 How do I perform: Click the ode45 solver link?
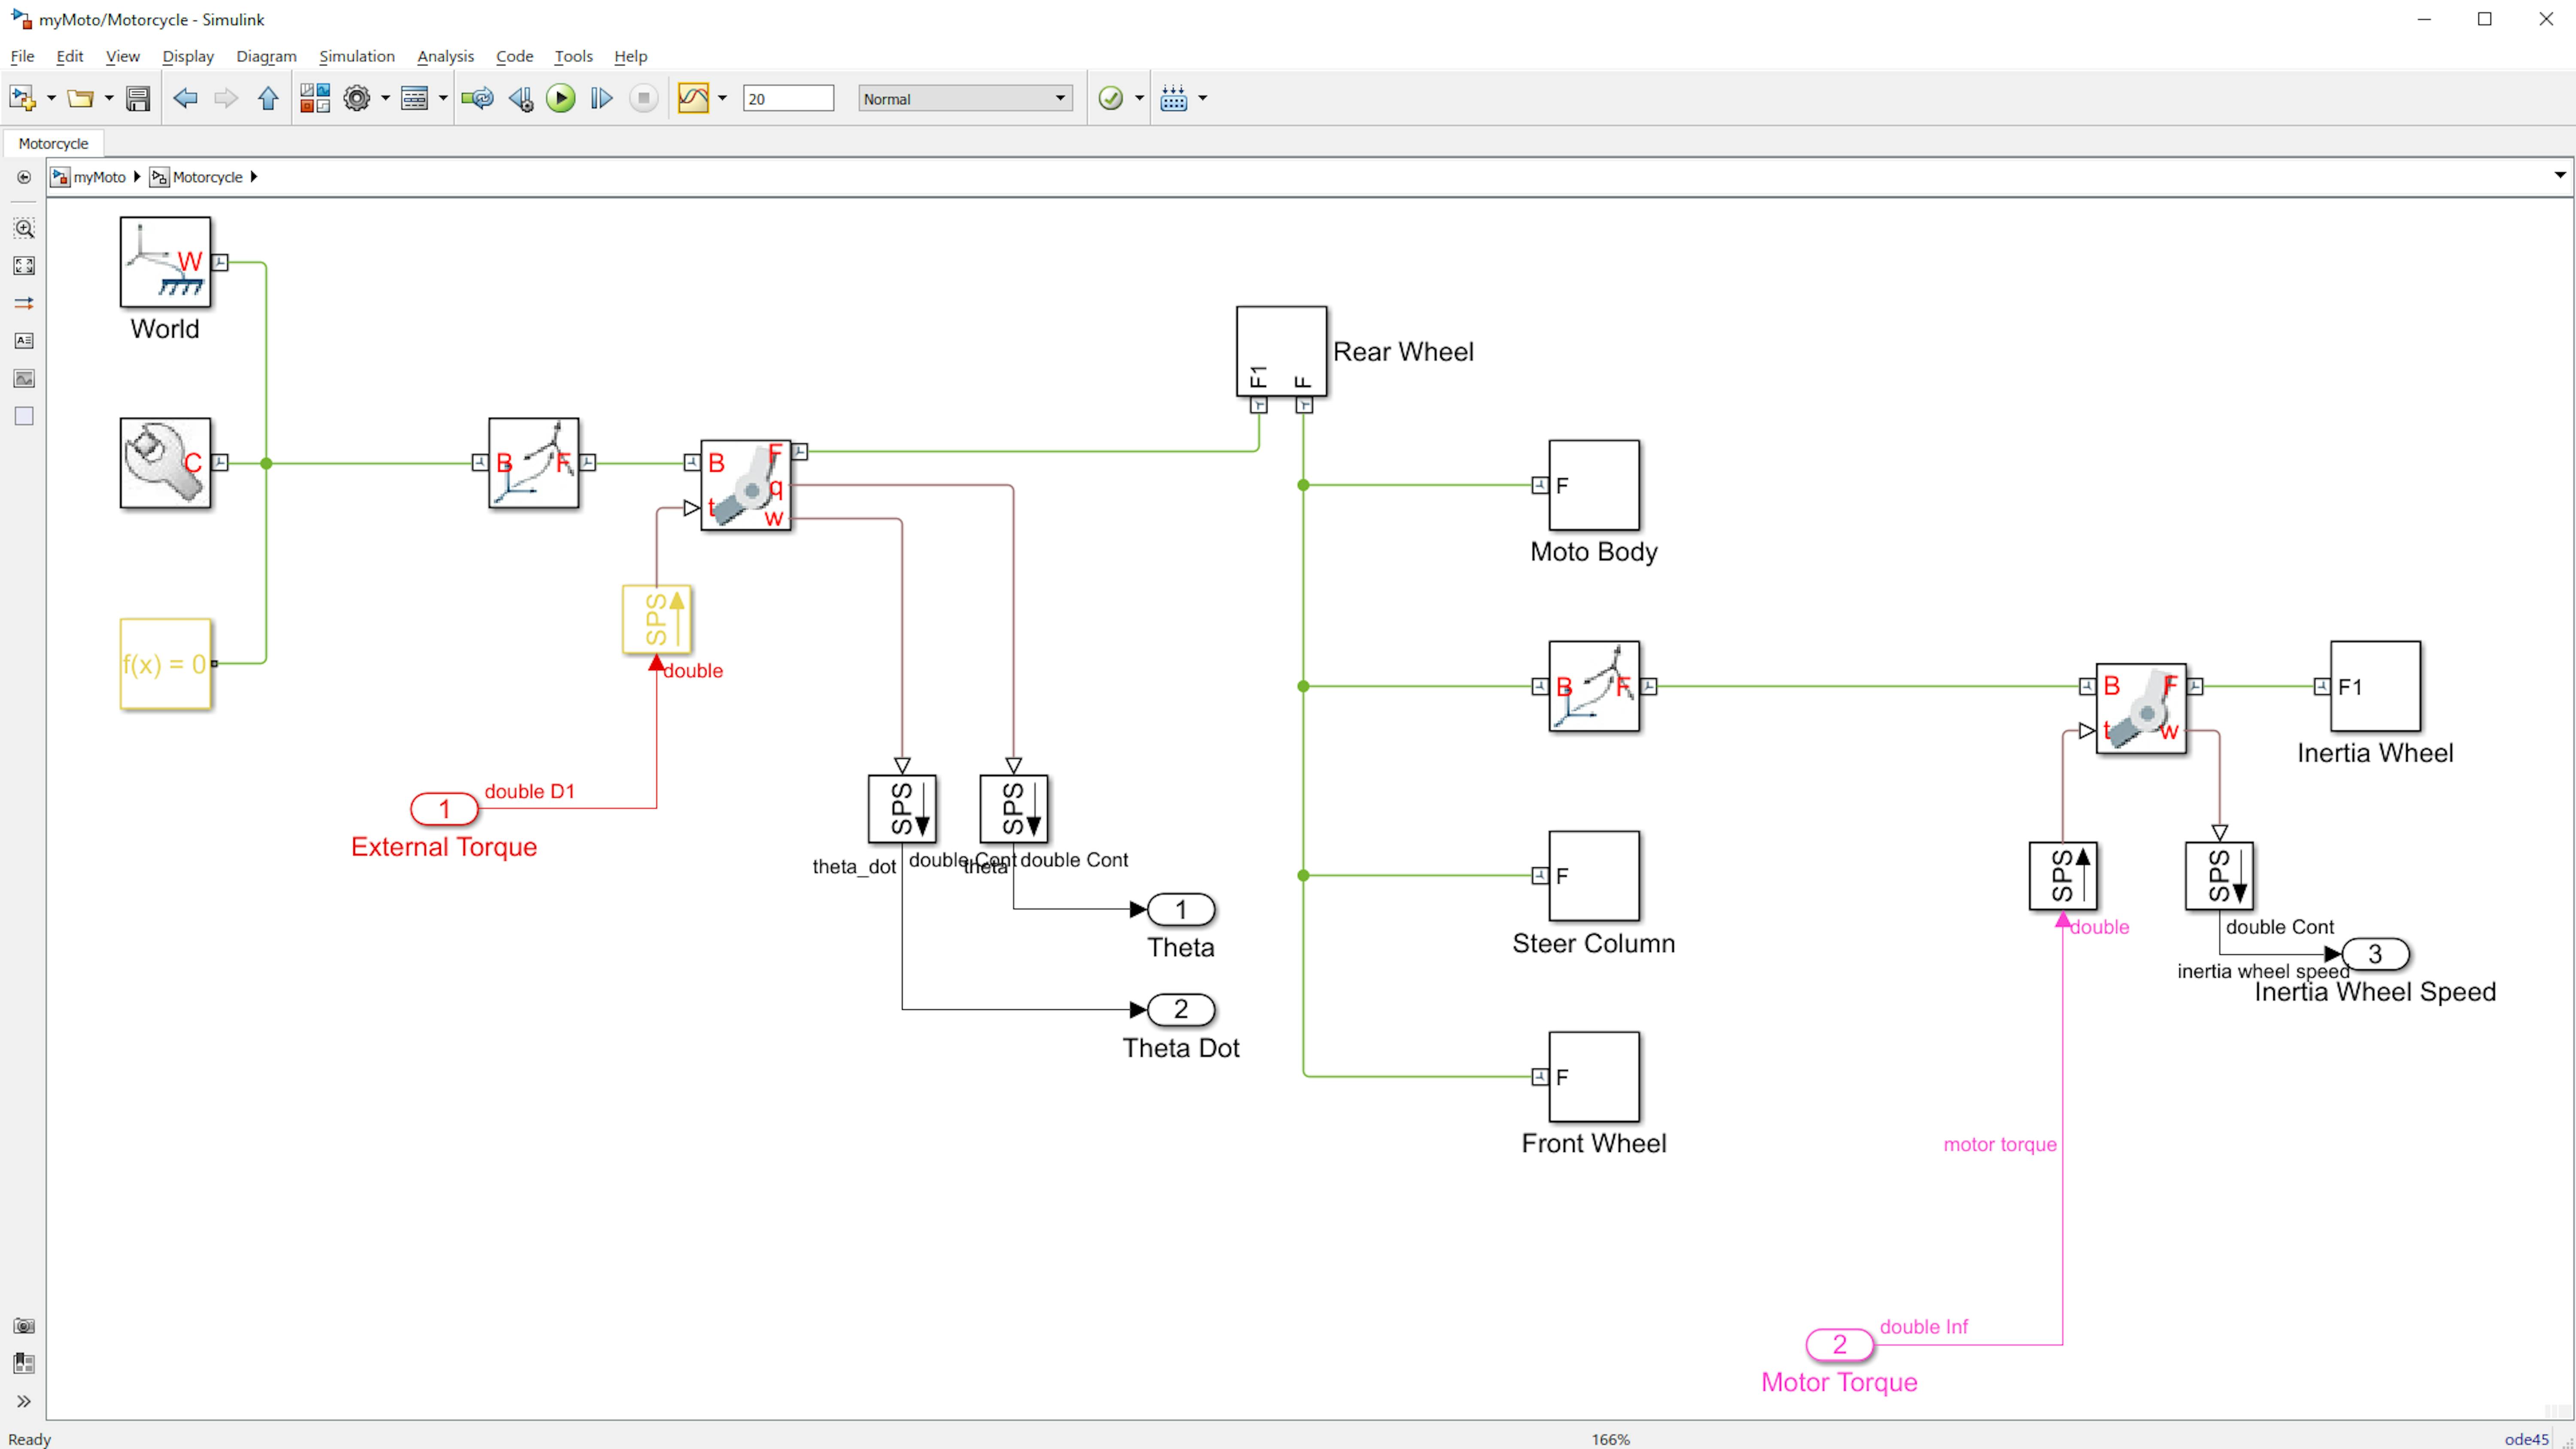click(x=2526, y=1439)
